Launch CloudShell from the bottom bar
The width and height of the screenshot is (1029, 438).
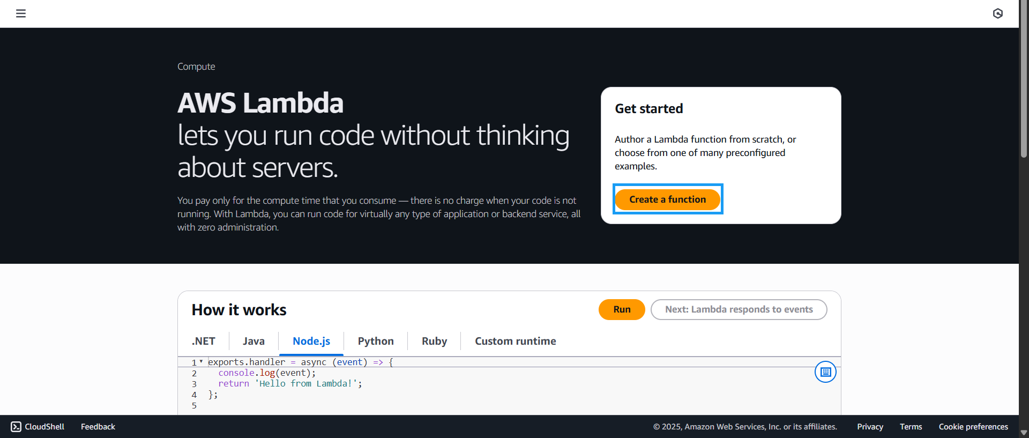pyautogui.click(x=36, y=427)
